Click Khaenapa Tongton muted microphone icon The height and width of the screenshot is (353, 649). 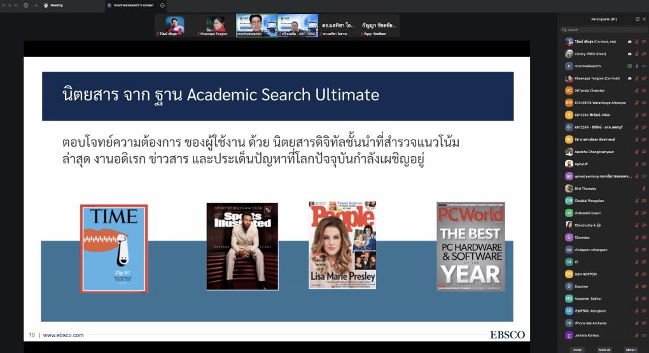[x=636, y=79]
